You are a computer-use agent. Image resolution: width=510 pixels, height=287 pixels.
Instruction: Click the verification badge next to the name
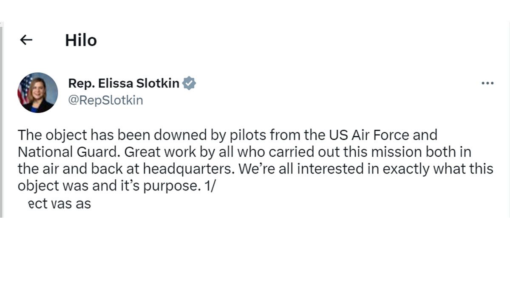[x=188, y=83]
